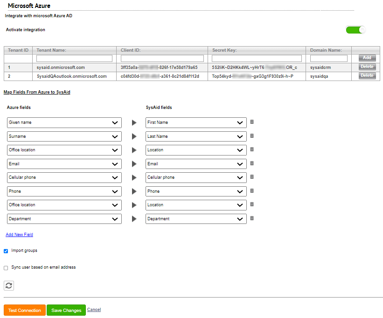Delete the Given name field mapping
Viewport: 383px width, 318px height.
252,122
